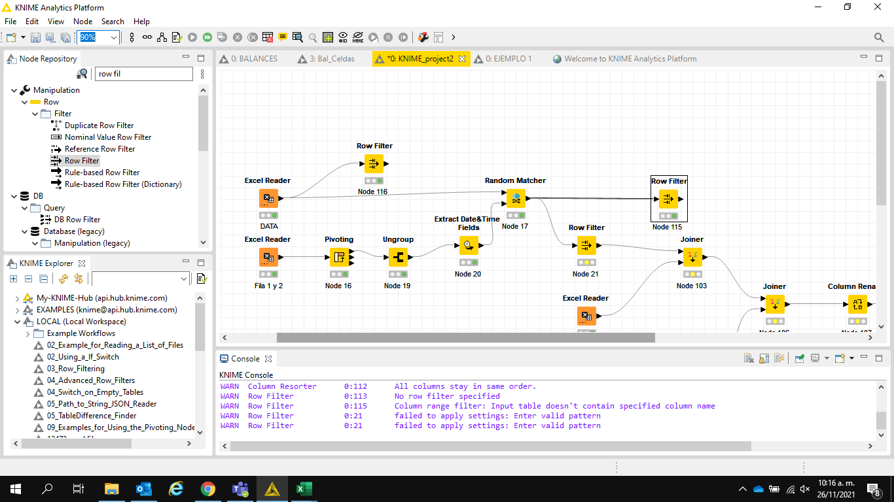Click the Save All toolbar icon
The height and width of the screenshot is (502, 894).
(x=65, y=37)
